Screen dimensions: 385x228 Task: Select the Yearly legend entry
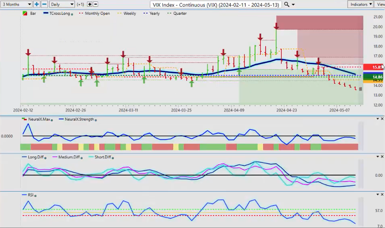point(155,13)
